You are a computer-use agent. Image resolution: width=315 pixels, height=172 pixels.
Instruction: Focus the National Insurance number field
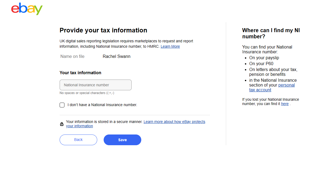[x=96, y=85]
